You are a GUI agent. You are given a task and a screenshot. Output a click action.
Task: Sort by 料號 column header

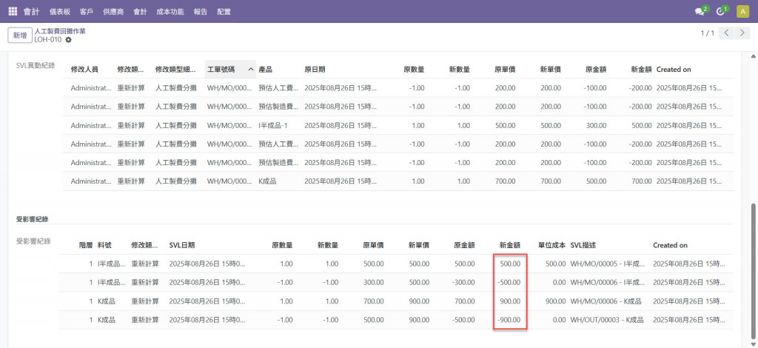(x=104, y=245)
